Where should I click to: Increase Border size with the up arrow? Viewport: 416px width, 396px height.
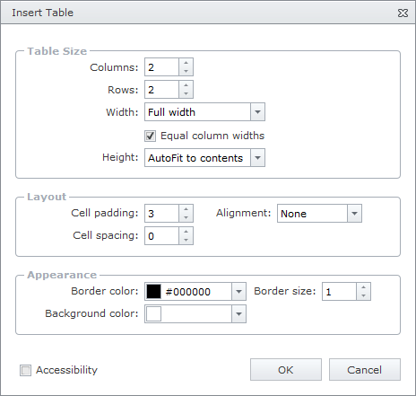pyautogui.click(x=363, y=287)
